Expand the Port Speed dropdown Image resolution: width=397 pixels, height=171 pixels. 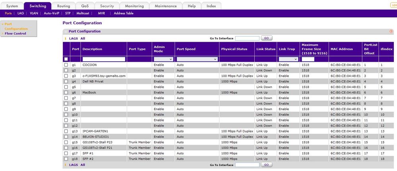click(197, 59)
